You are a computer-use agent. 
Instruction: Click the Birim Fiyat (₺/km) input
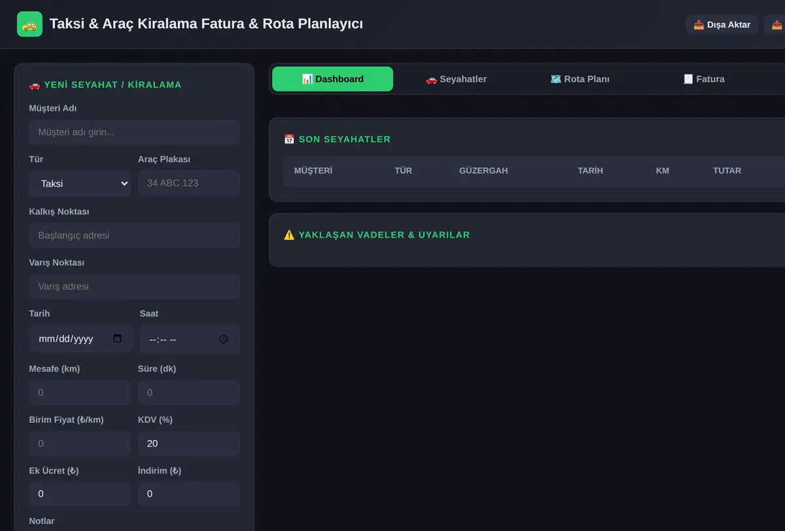point(80,444)
